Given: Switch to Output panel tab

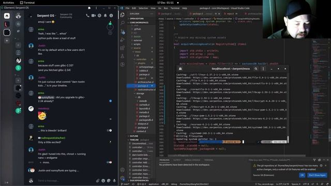Looking at the screenshot, I should pos(177,160).
